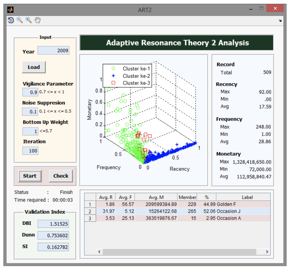The height and width of the screenshot is (278, 292).
Task: Edit the Vigilance Parameter field
Action: pos(30,92)
